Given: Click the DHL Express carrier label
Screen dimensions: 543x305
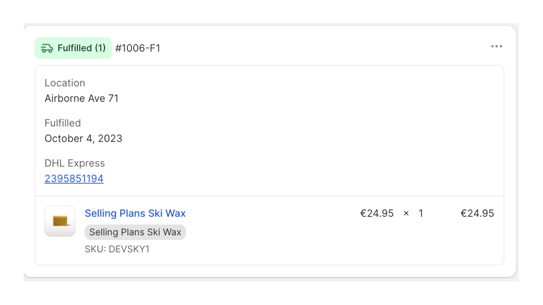Looking at the screenshot, I should tap(75, 163).
